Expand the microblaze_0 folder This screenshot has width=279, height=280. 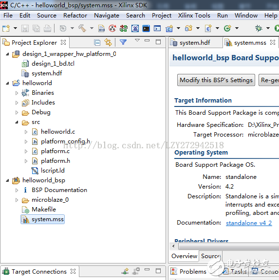[17, 200]
